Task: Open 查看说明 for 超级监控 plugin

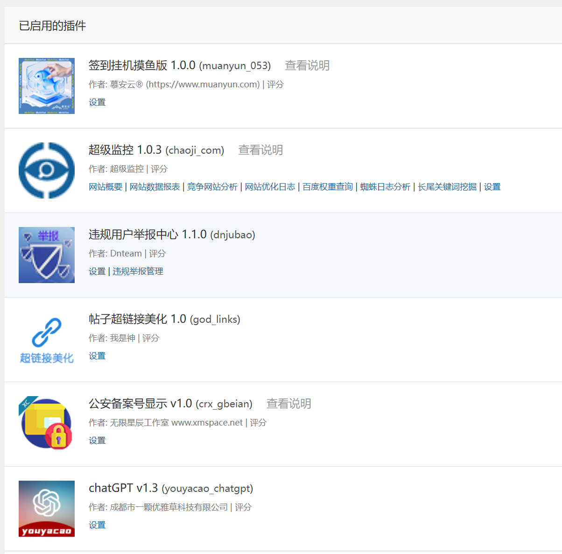Action: pos(260,150)
